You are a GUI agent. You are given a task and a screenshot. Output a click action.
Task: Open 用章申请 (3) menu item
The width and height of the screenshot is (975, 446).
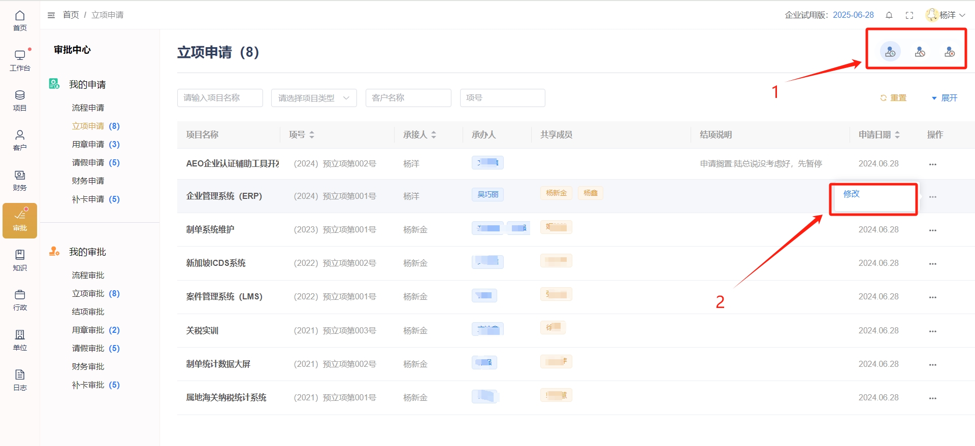pos(96,144)
